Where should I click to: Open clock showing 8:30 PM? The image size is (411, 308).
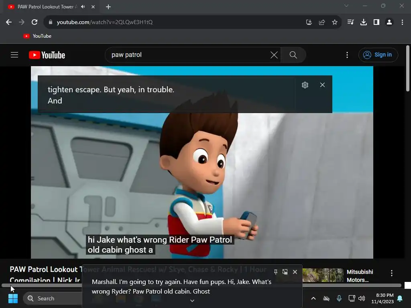383,298
